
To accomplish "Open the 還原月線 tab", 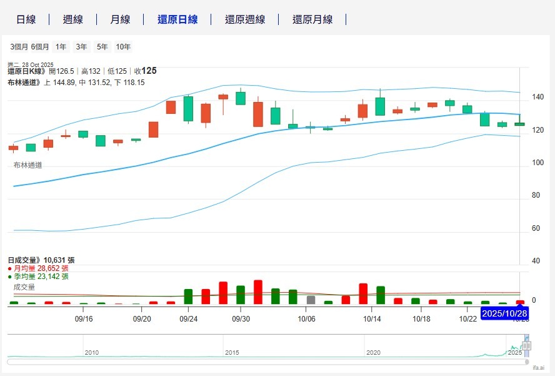I will tap(312, 19).
